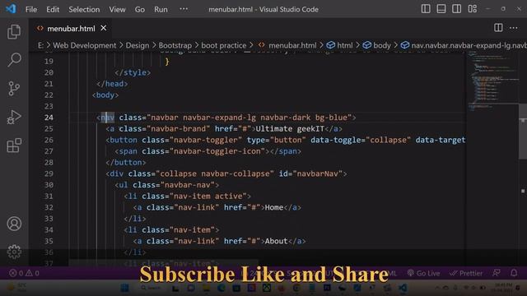Screen dimensions: 527x296
Task: Open the Search view in activity bar
Action: (14, 60)
